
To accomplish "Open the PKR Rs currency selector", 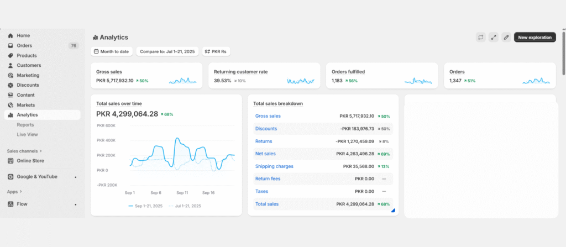I will pyautogui.click(x=217, y=51).
